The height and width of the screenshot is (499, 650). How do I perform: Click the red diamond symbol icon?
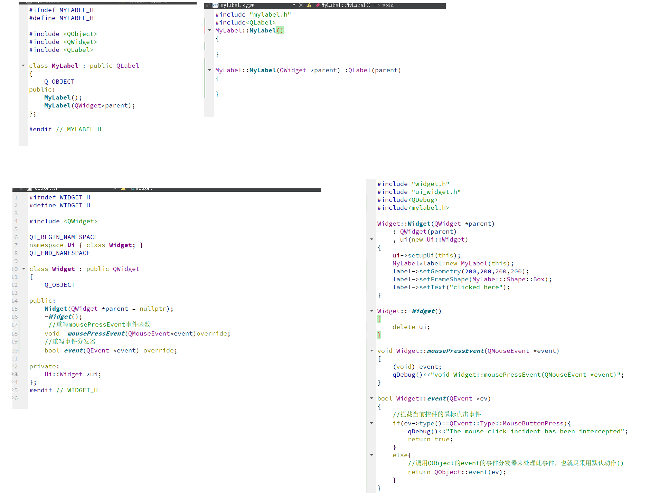(x=318, y=5)
